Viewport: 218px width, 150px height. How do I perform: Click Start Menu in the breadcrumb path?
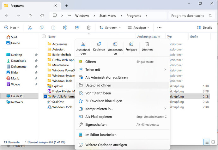pos(108,16)
